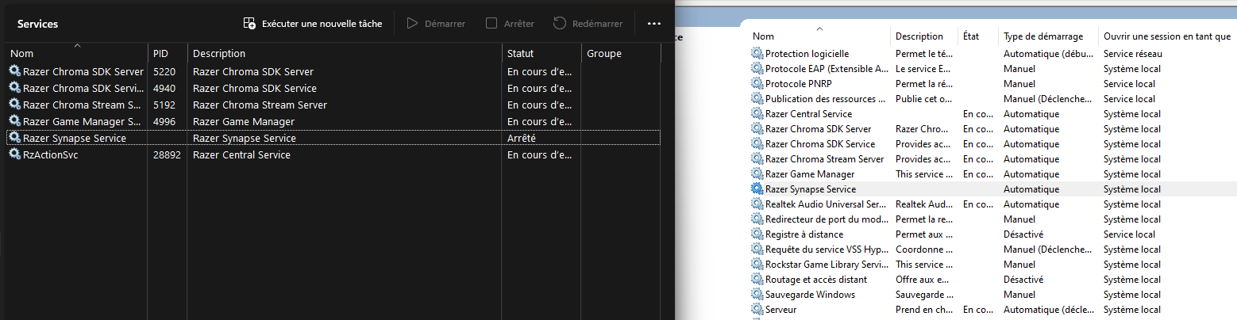Click Razer Chroma Stream Server description in Task Manager
1237x320 pixels.
point(260,105)
